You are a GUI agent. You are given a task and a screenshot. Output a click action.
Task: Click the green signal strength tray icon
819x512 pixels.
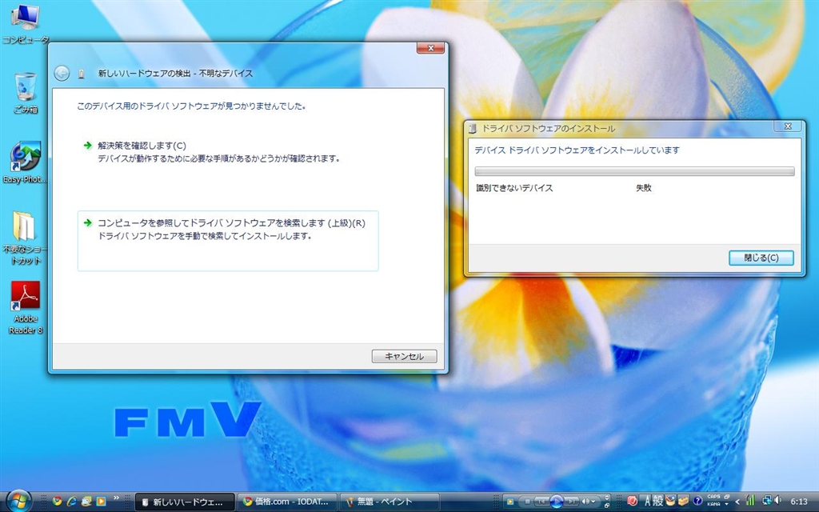(750, 501)
